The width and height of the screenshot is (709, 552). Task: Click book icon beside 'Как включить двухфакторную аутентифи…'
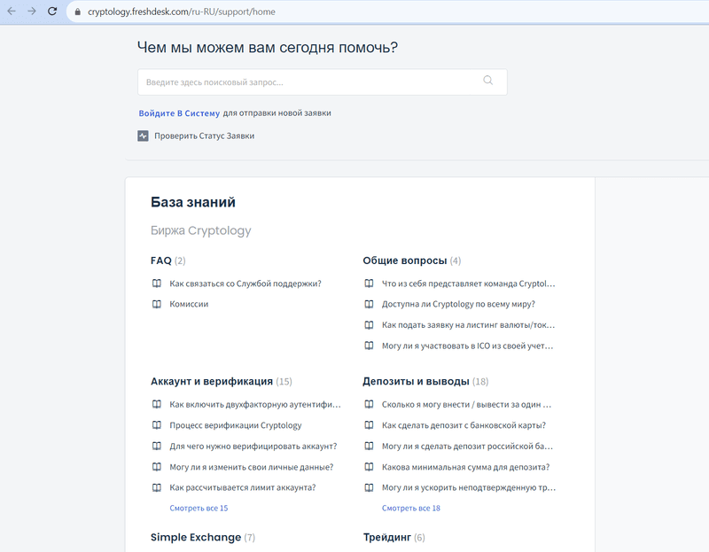point(157,404)
